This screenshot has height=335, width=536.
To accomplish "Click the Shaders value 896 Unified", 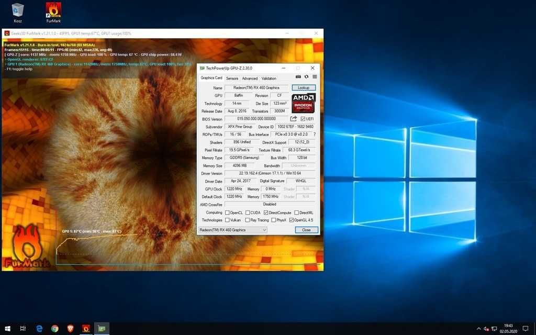I will click(x=242, y=142).
